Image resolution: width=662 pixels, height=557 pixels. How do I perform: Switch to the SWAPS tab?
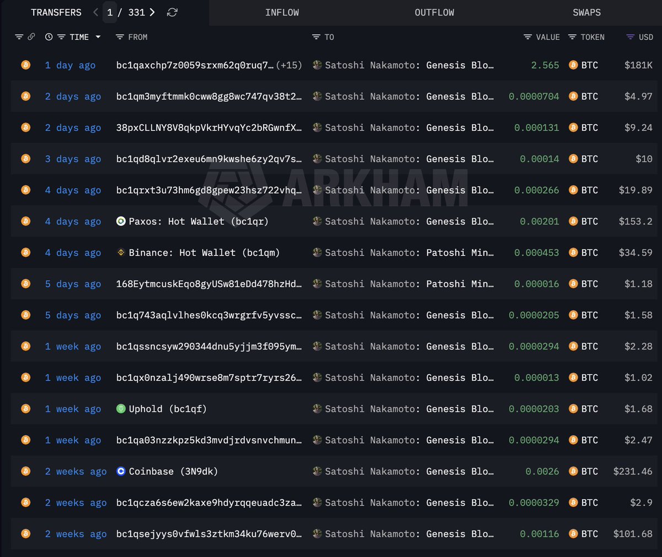(586, 12)
